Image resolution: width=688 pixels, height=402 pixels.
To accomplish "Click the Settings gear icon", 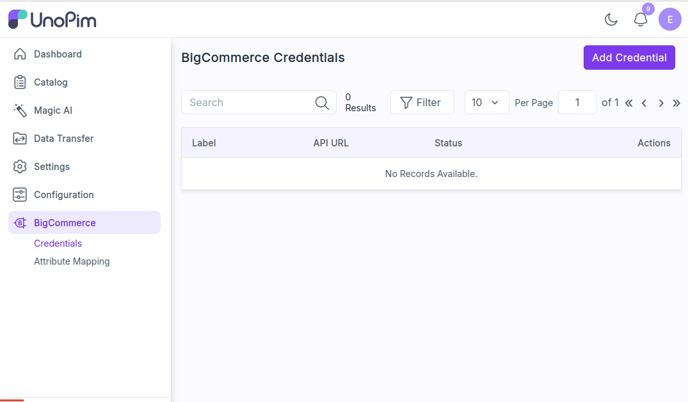I will (x=20, y=167).
